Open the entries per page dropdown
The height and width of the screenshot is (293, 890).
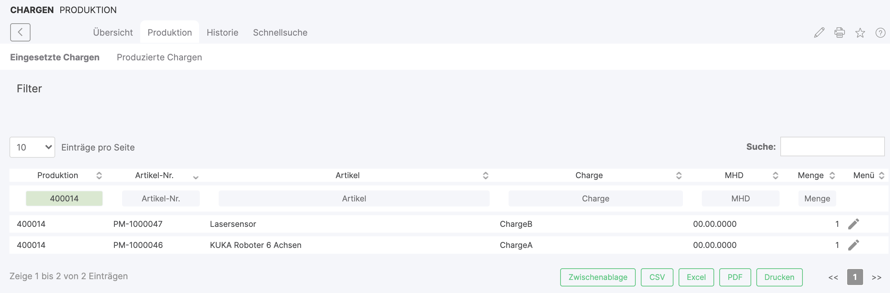32,147
